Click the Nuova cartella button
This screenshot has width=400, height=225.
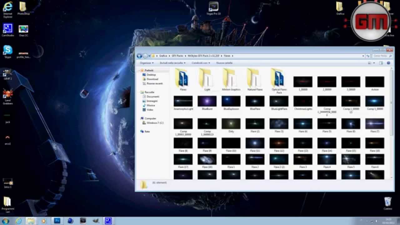point(224,63)
